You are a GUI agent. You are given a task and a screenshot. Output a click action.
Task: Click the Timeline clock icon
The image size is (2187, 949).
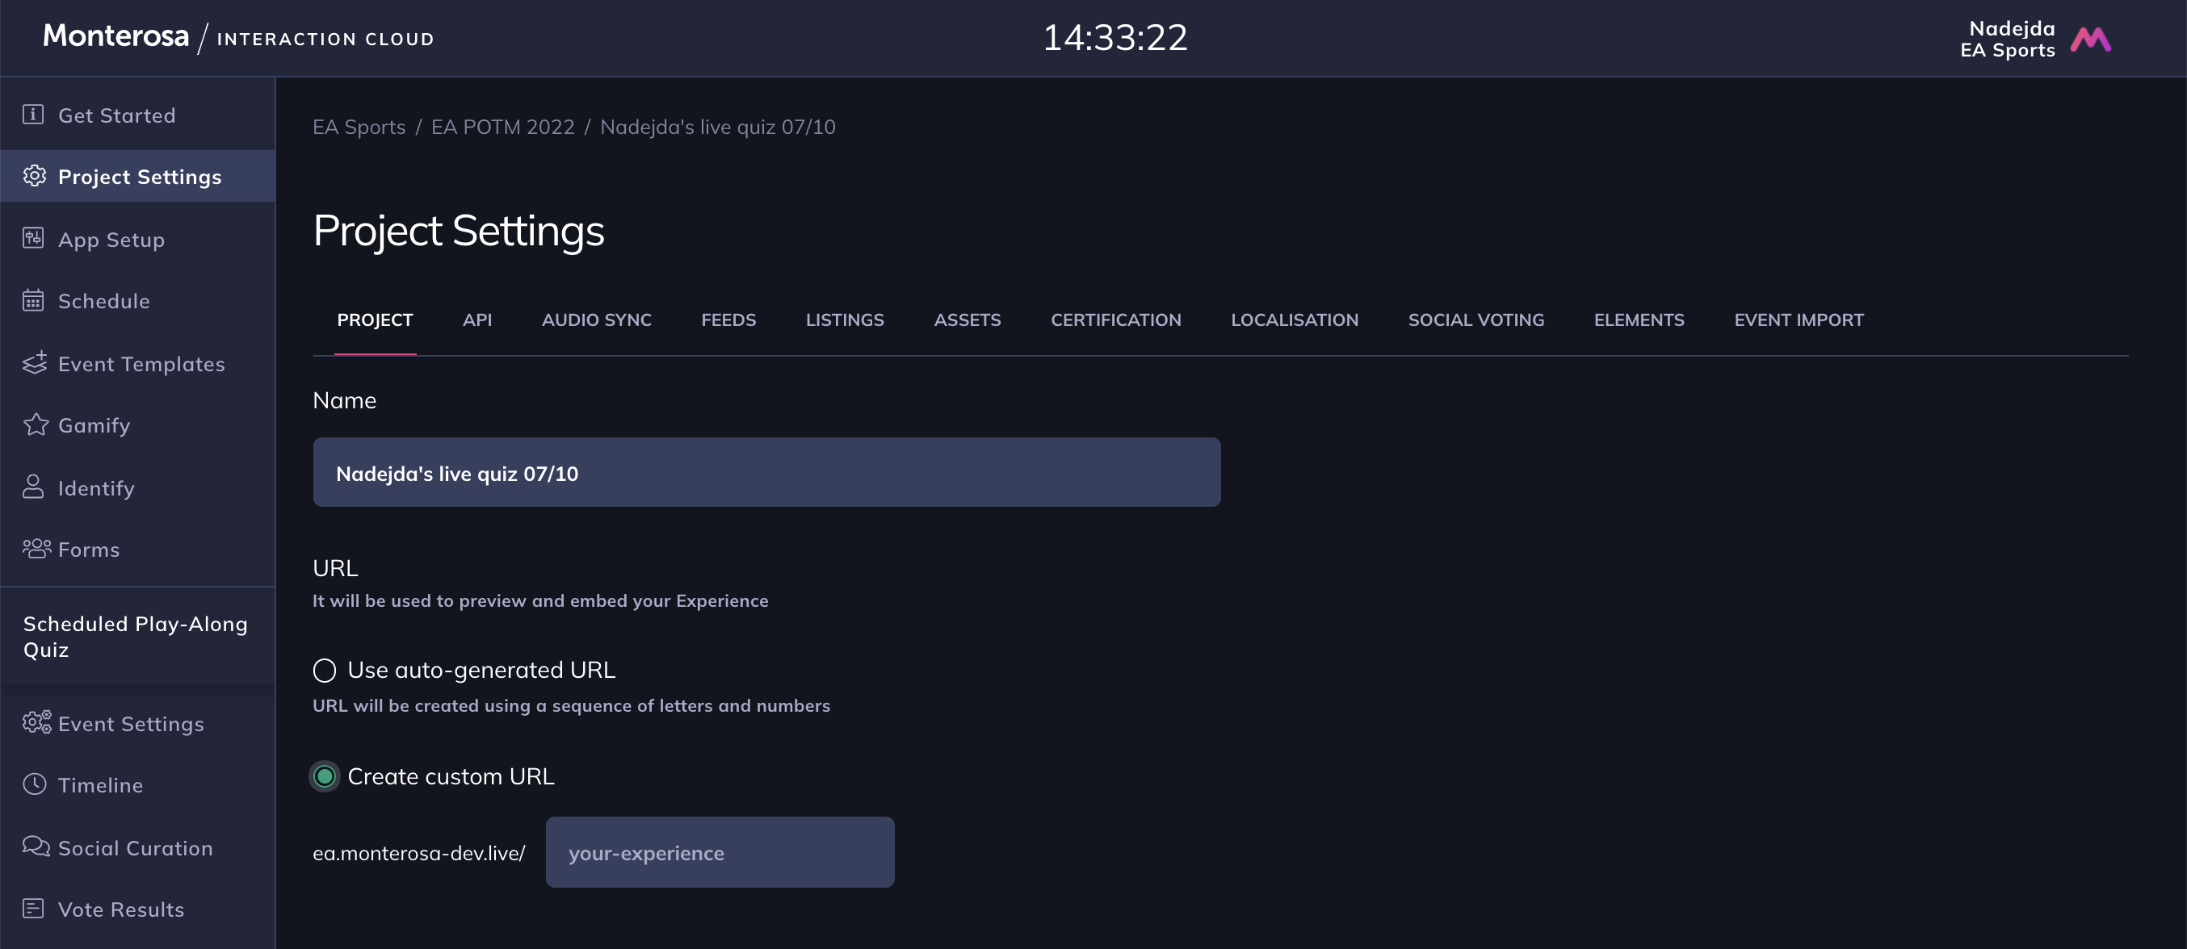click(34, 784)
